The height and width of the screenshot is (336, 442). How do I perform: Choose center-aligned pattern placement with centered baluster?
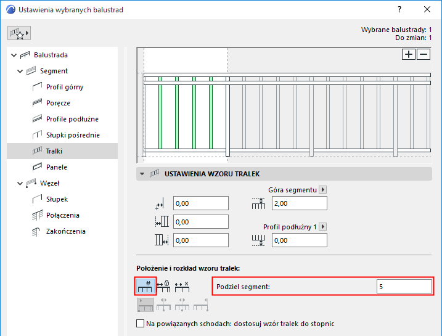pyautogui.click(x=164, y=305)
